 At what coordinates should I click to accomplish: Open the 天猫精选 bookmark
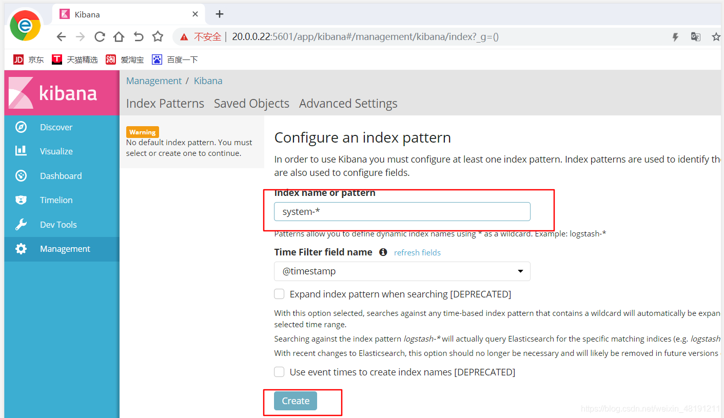pos(75,59)
